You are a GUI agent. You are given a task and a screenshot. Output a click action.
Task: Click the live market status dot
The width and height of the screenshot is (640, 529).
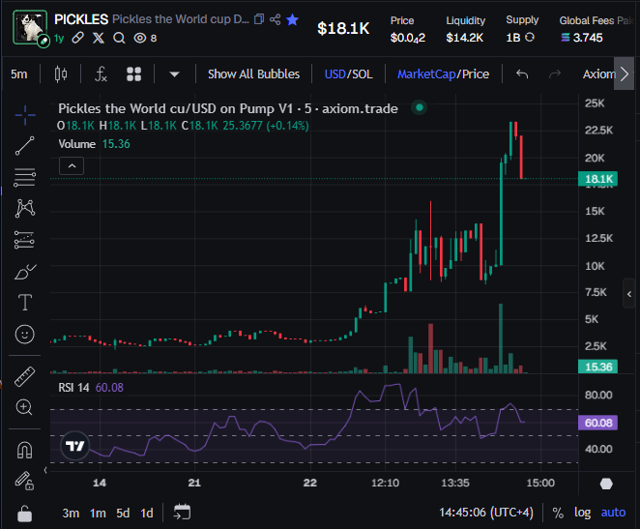tap(420, 107)
